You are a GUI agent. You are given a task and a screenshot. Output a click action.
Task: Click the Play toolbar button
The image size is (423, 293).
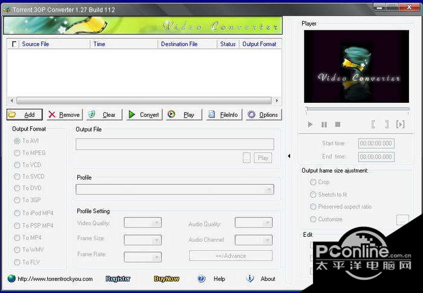[184, 114]
